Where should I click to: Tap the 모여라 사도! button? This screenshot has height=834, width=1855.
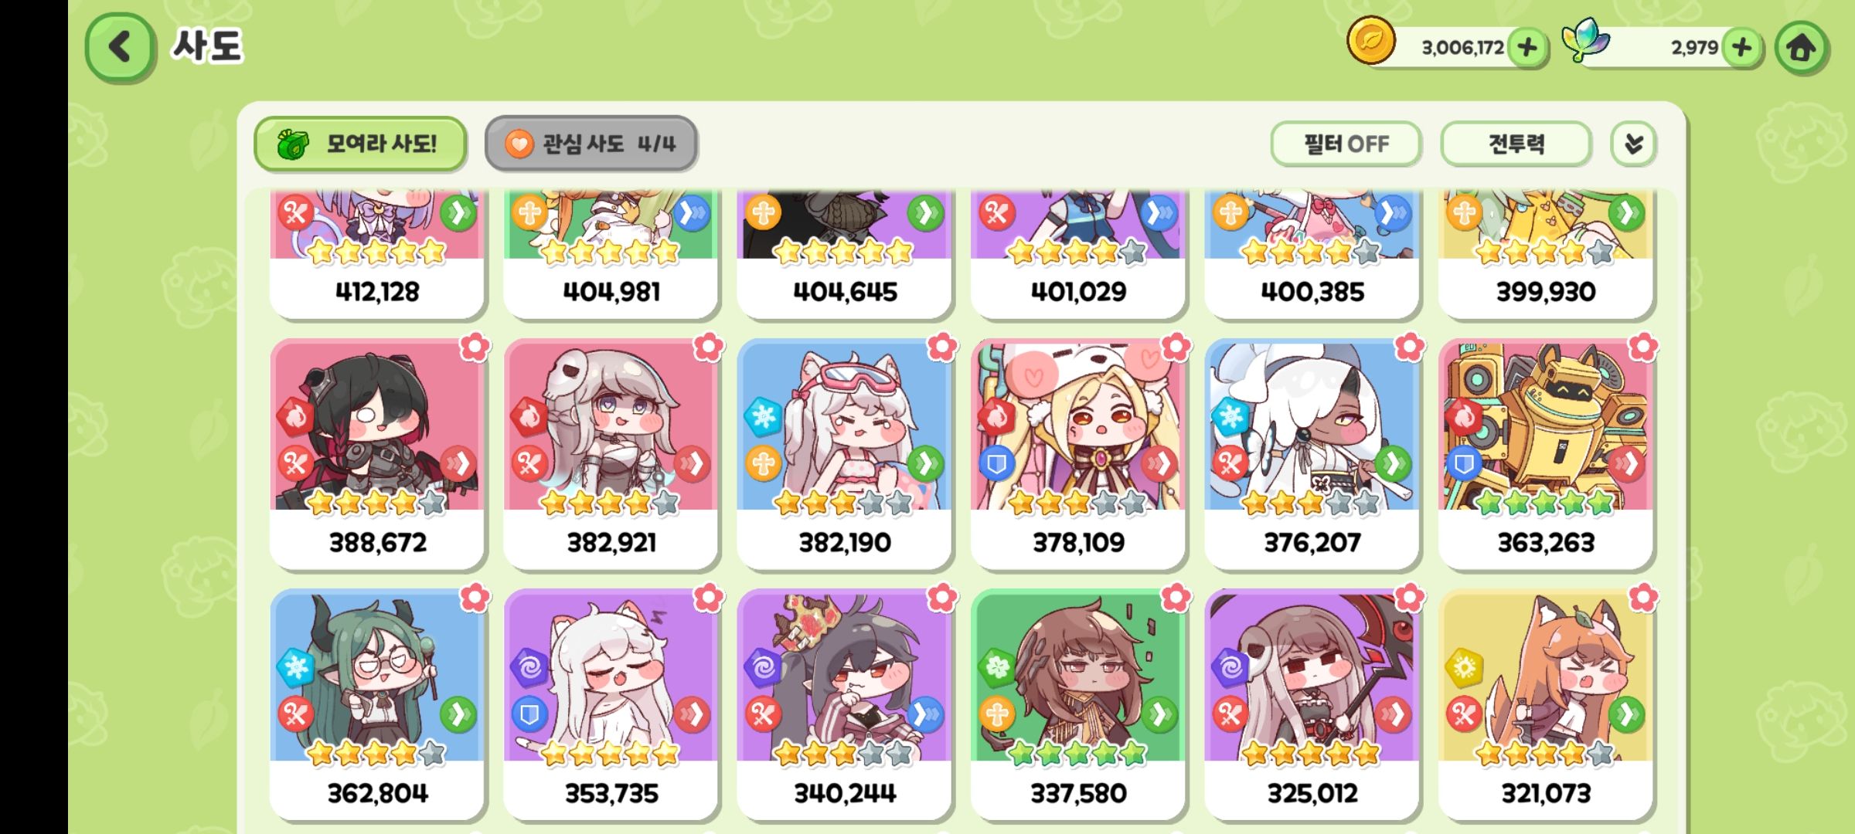click(x=360, y=144)
